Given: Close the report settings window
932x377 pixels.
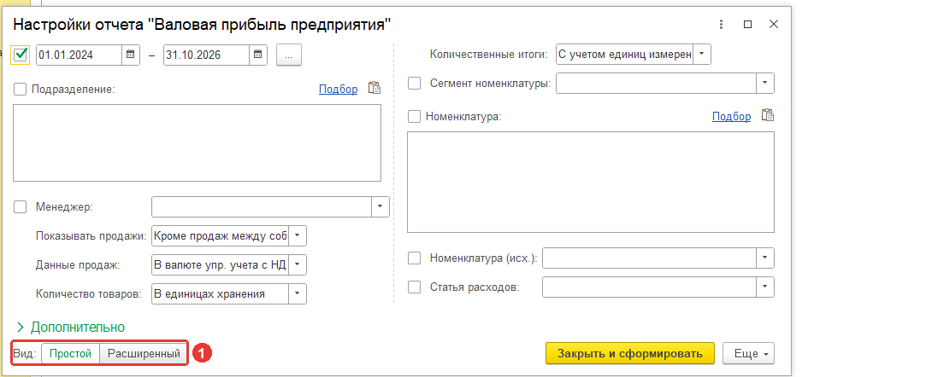Looking at the screenshot, I should [773, 24].
